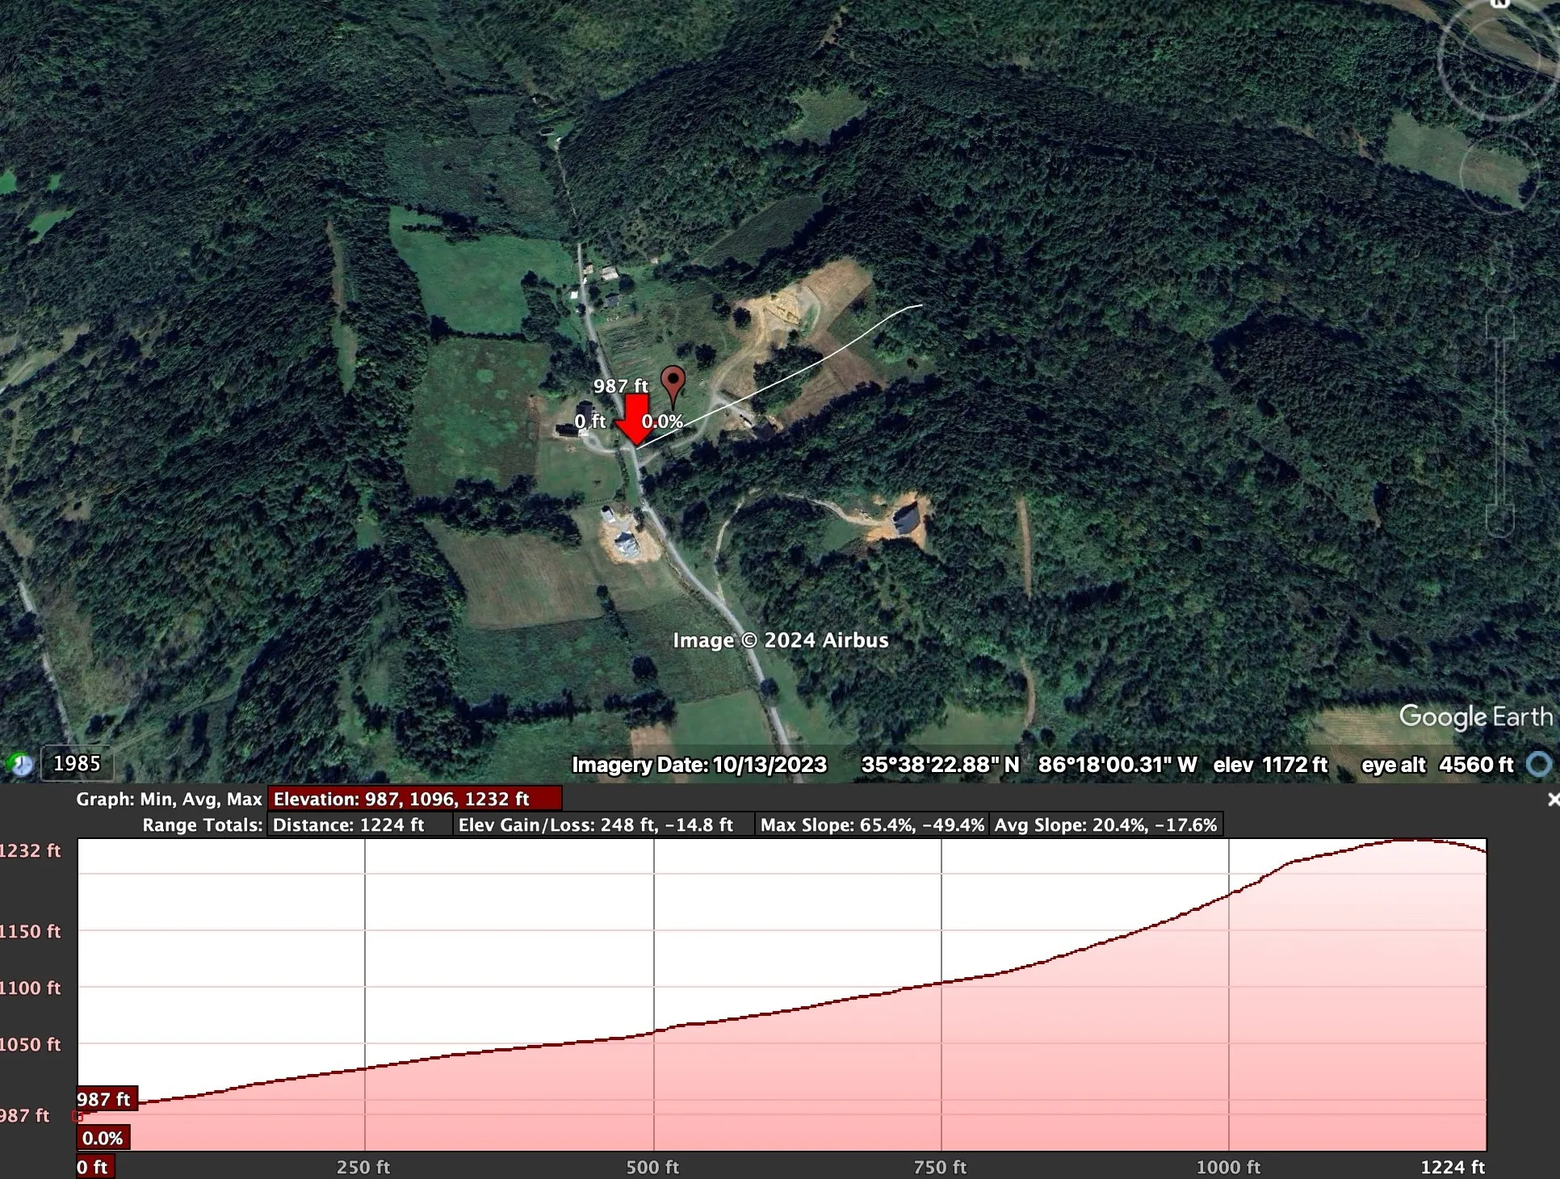Screen dimensions: 1560x1179
Task: Click the Elevation: 987, 1096, 1232 ft box
Action: tap(414, 799)
